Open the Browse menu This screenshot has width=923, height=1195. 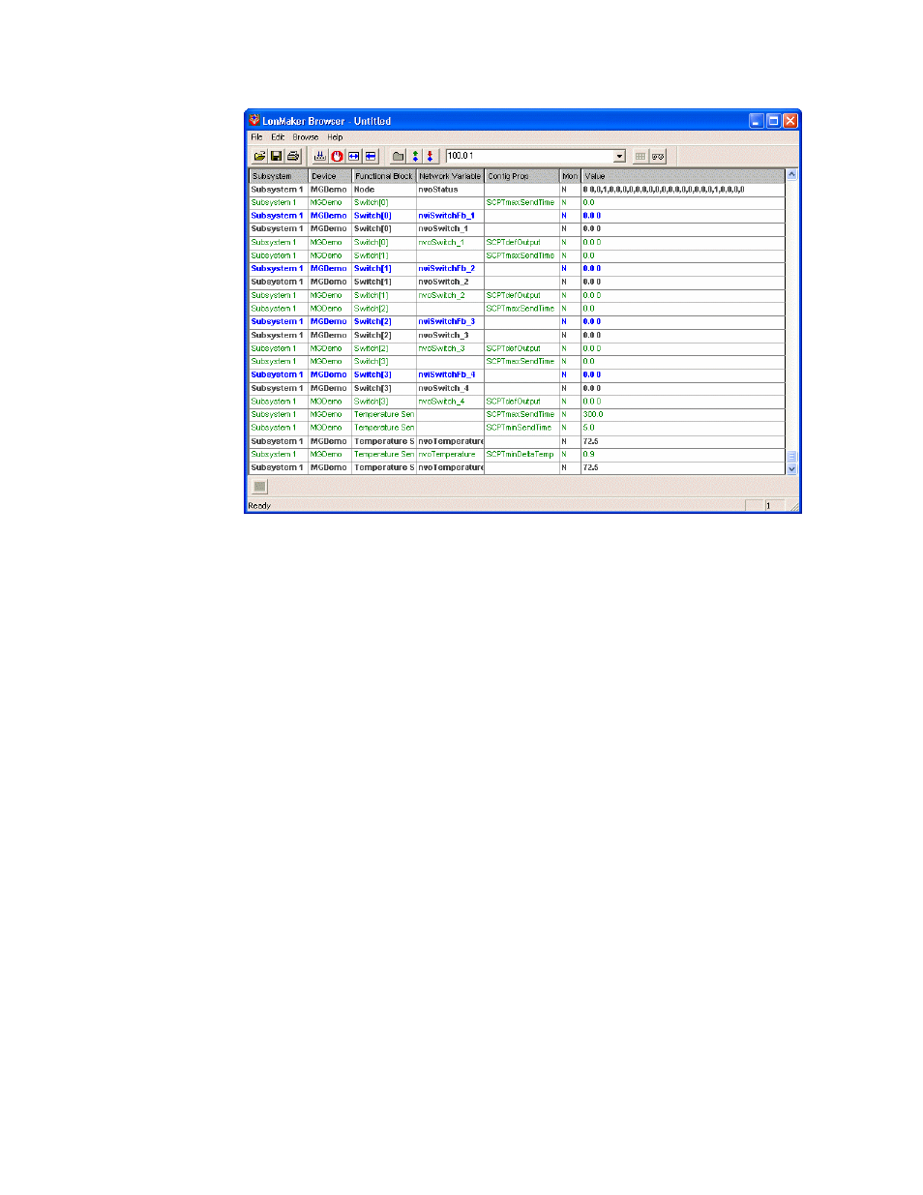click(x=306, y=137)
